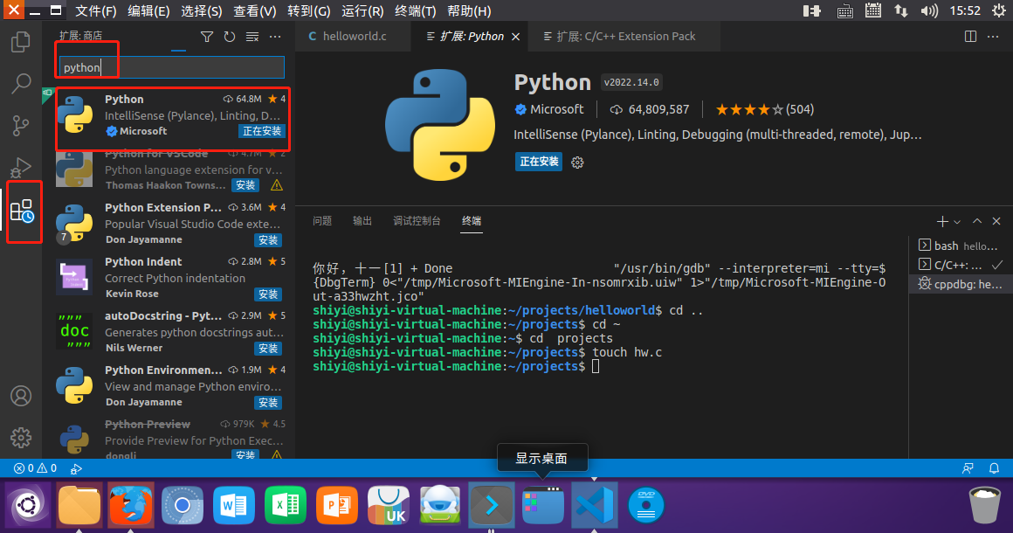The height and width of the screenshot is (533, 1013).
Task: Open the volume control in system tray
Action: click(929, 11)
